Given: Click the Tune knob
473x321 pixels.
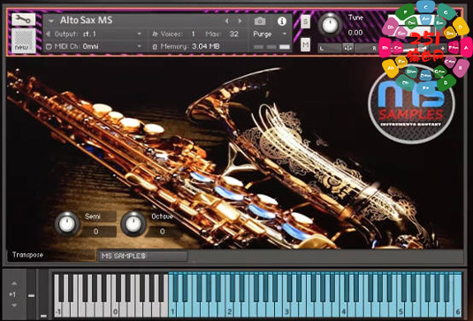Looking at the screenshot, I should click(330, 25).
